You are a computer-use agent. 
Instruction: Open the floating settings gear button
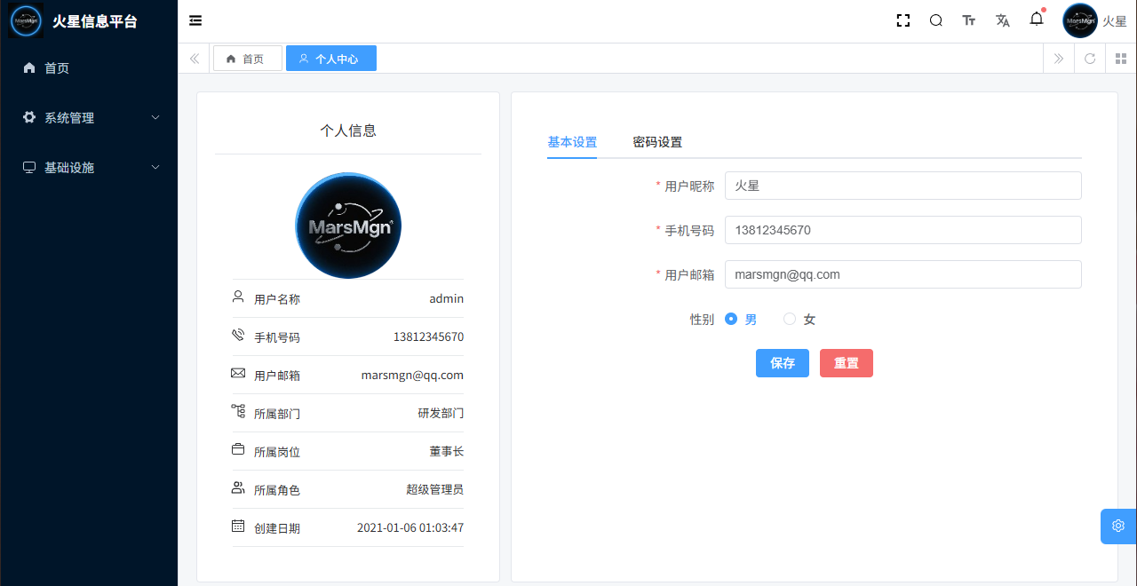[1118, 526]
